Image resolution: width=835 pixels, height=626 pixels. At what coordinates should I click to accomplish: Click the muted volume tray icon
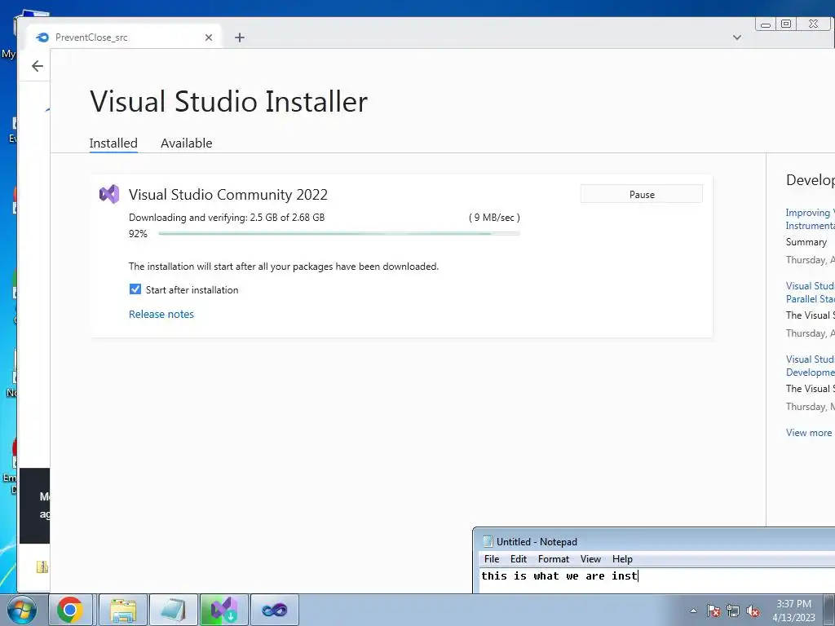(x=753, y=611)
